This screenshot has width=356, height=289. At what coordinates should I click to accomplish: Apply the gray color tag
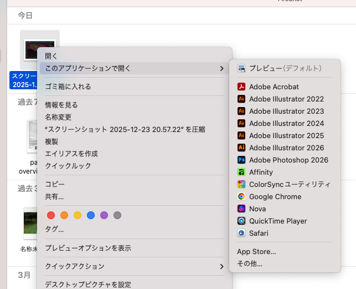click(x=117, y=215)
